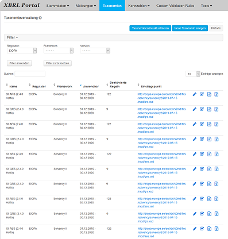Change the entries-per-page dropdown showing 10
228x239 pixels.
(x=193, y=74)
